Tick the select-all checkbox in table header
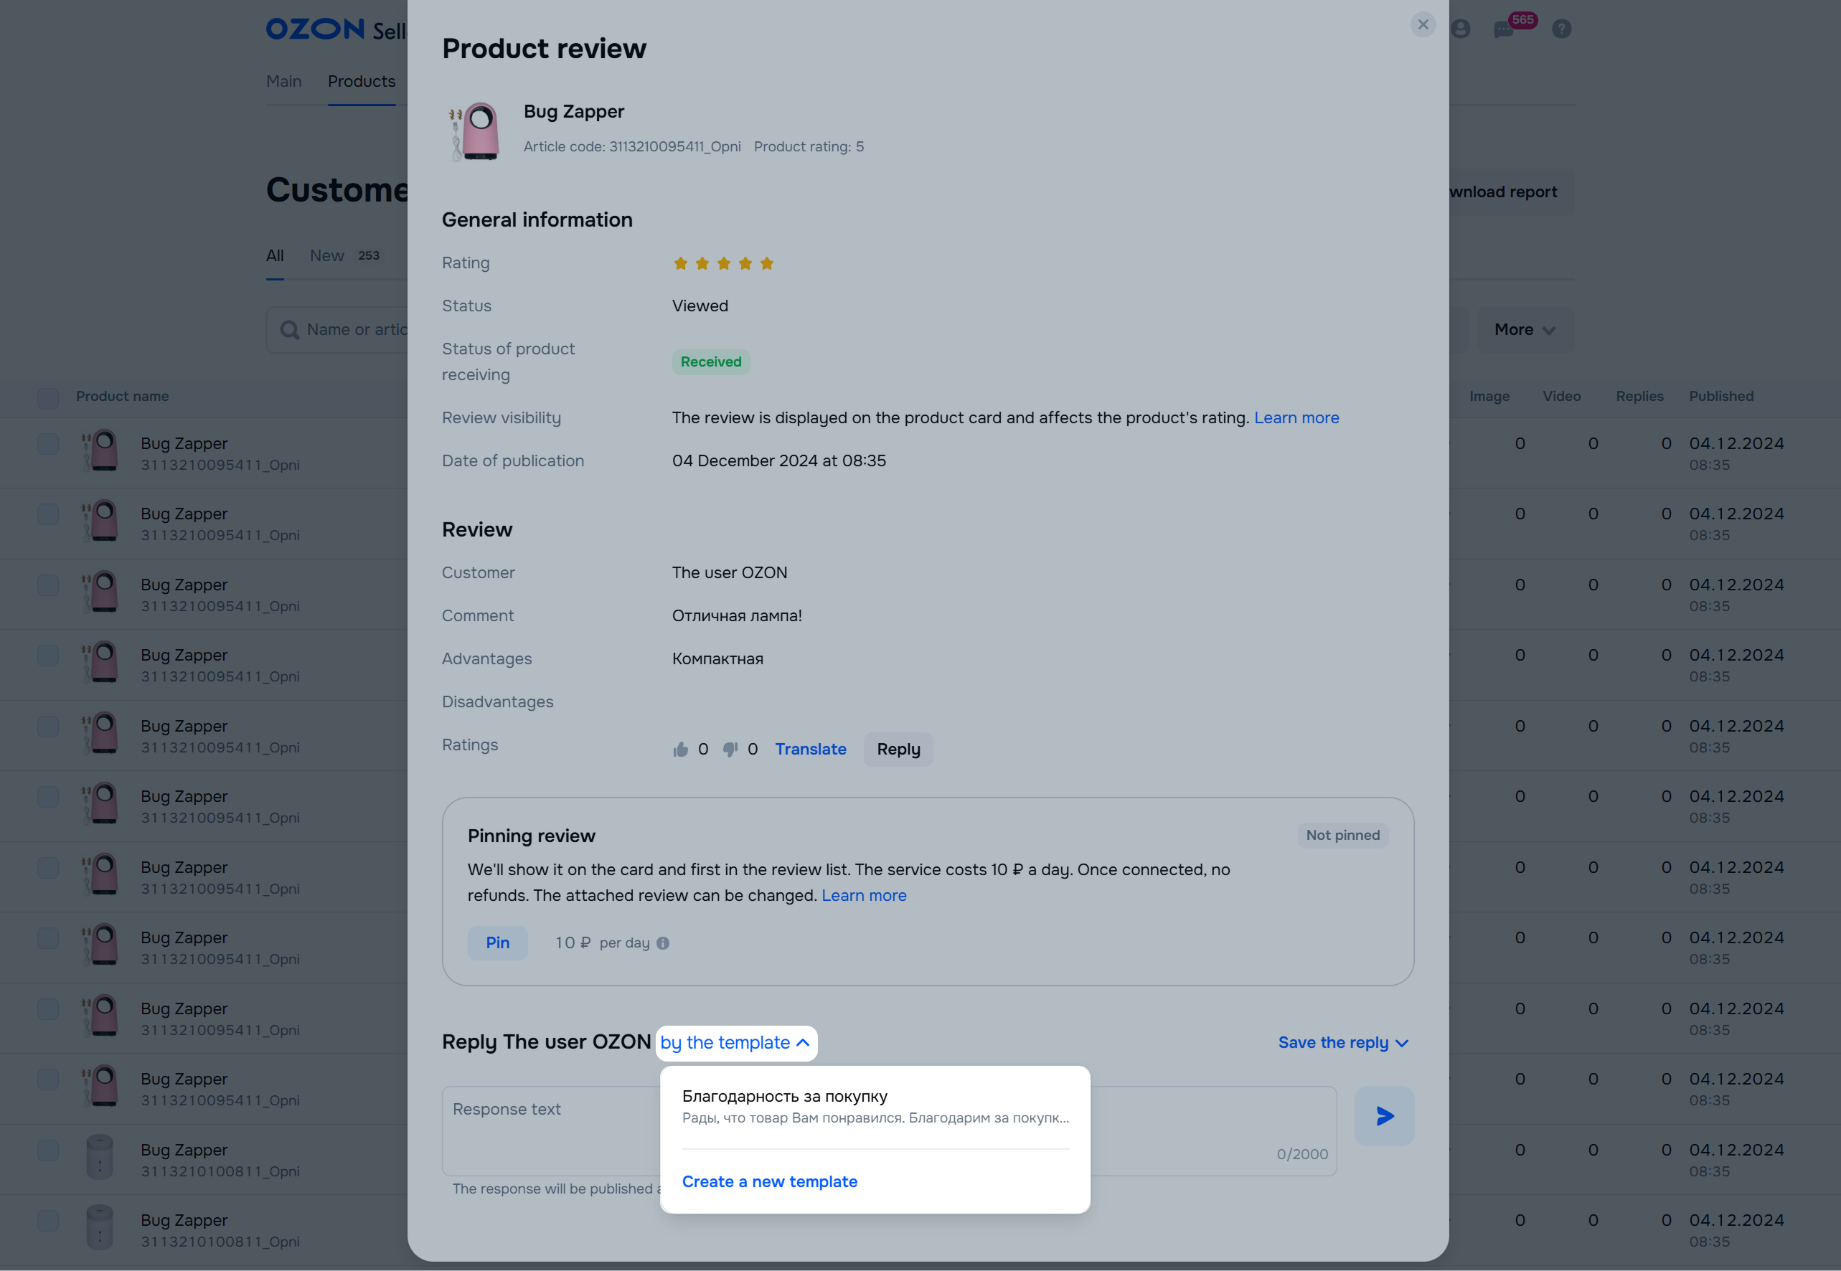Screen dimensions: 1841x1271 point(48,397)
